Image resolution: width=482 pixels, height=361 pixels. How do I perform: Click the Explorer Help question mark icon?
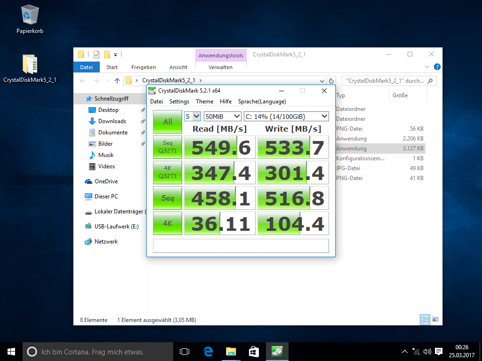[437, 67]
